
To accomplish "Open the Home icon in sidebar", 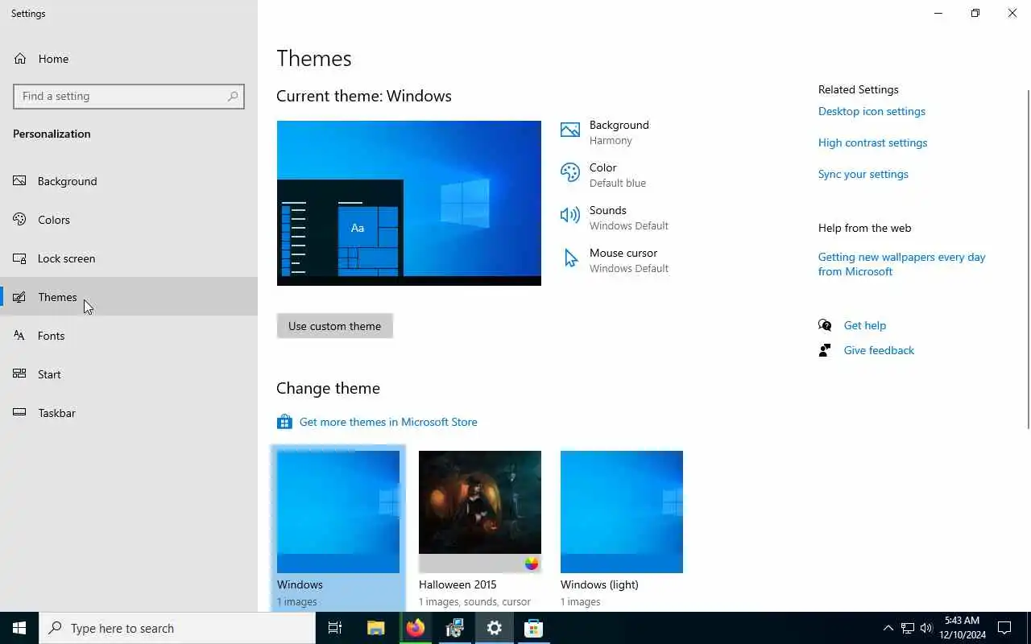I will [x=20, y=59].
